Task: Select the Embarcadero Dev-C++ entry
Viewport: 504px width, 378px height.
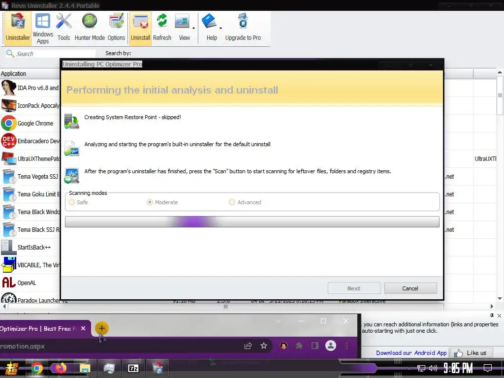Action: point(30,141)
